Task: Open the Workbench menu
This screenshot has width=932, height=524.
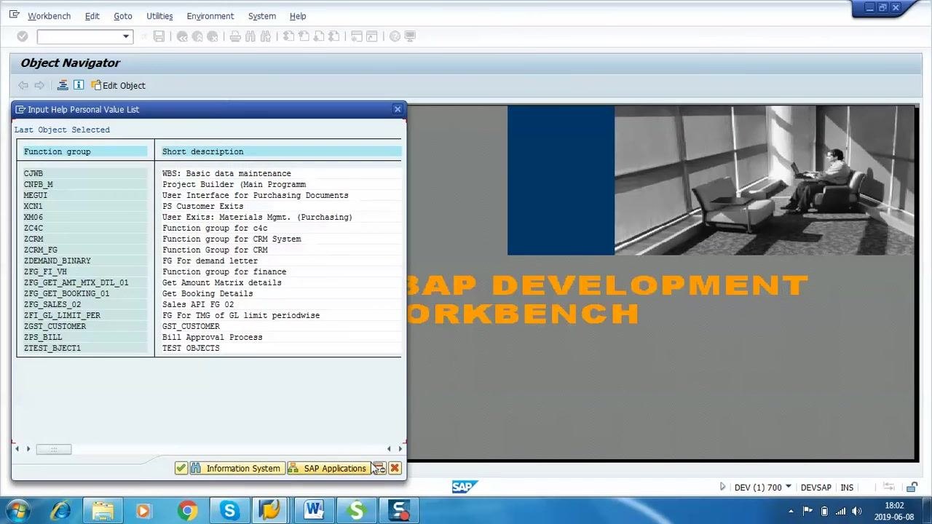Action: [x=49, y=16]
